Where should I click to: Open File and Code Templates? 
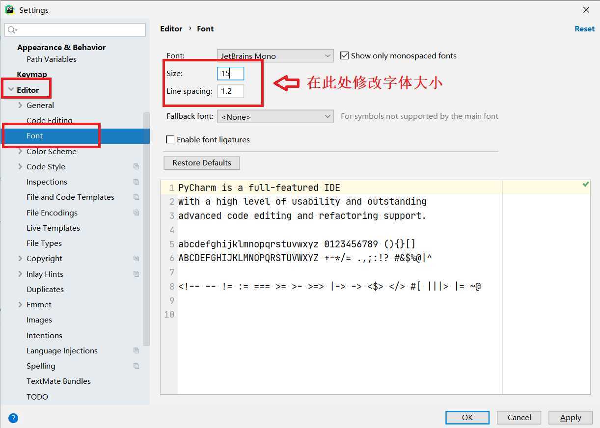[x=70, y=197]
